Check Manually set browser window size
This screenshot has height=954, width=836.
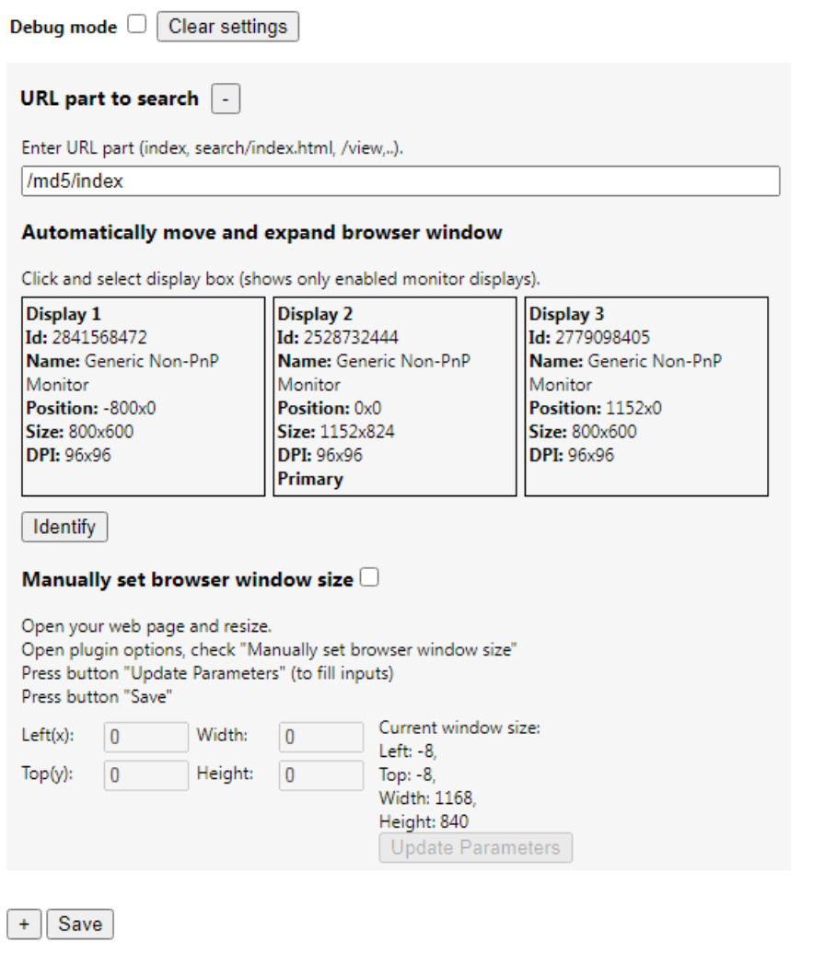pos(369,576)
